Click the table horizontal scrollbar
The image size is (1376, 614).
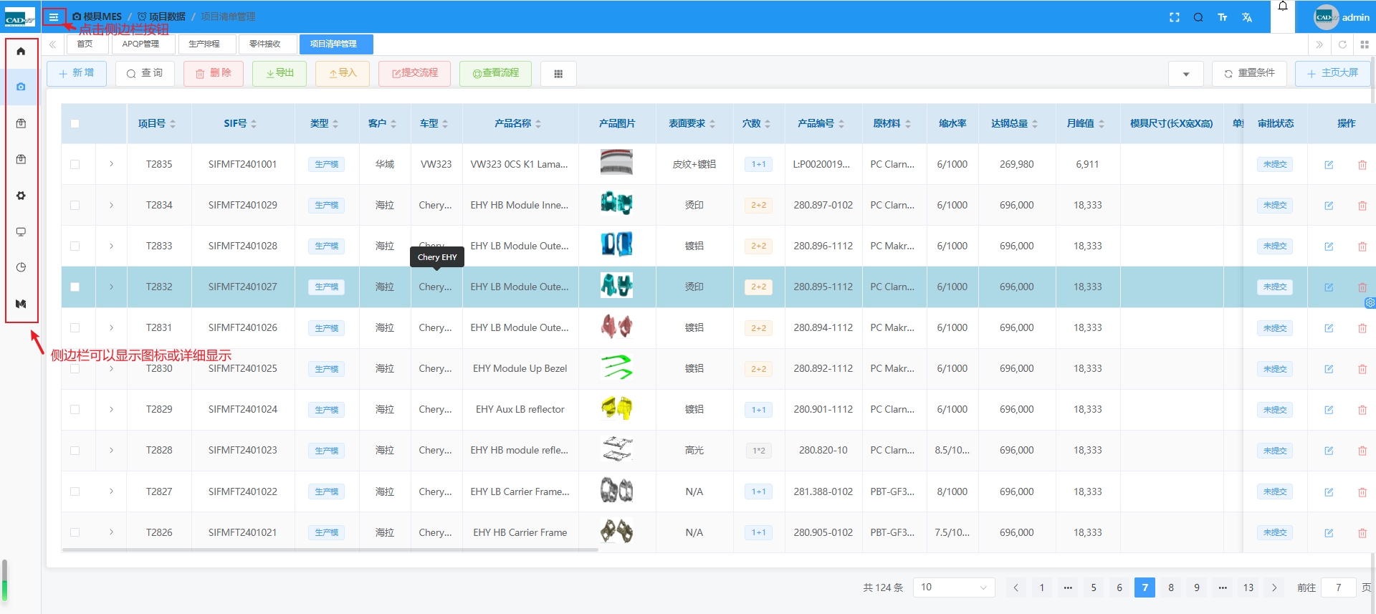point(330,550)
